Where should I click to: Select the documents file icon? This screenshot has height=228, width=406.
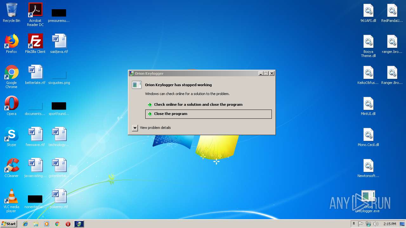tap(35, 109)
